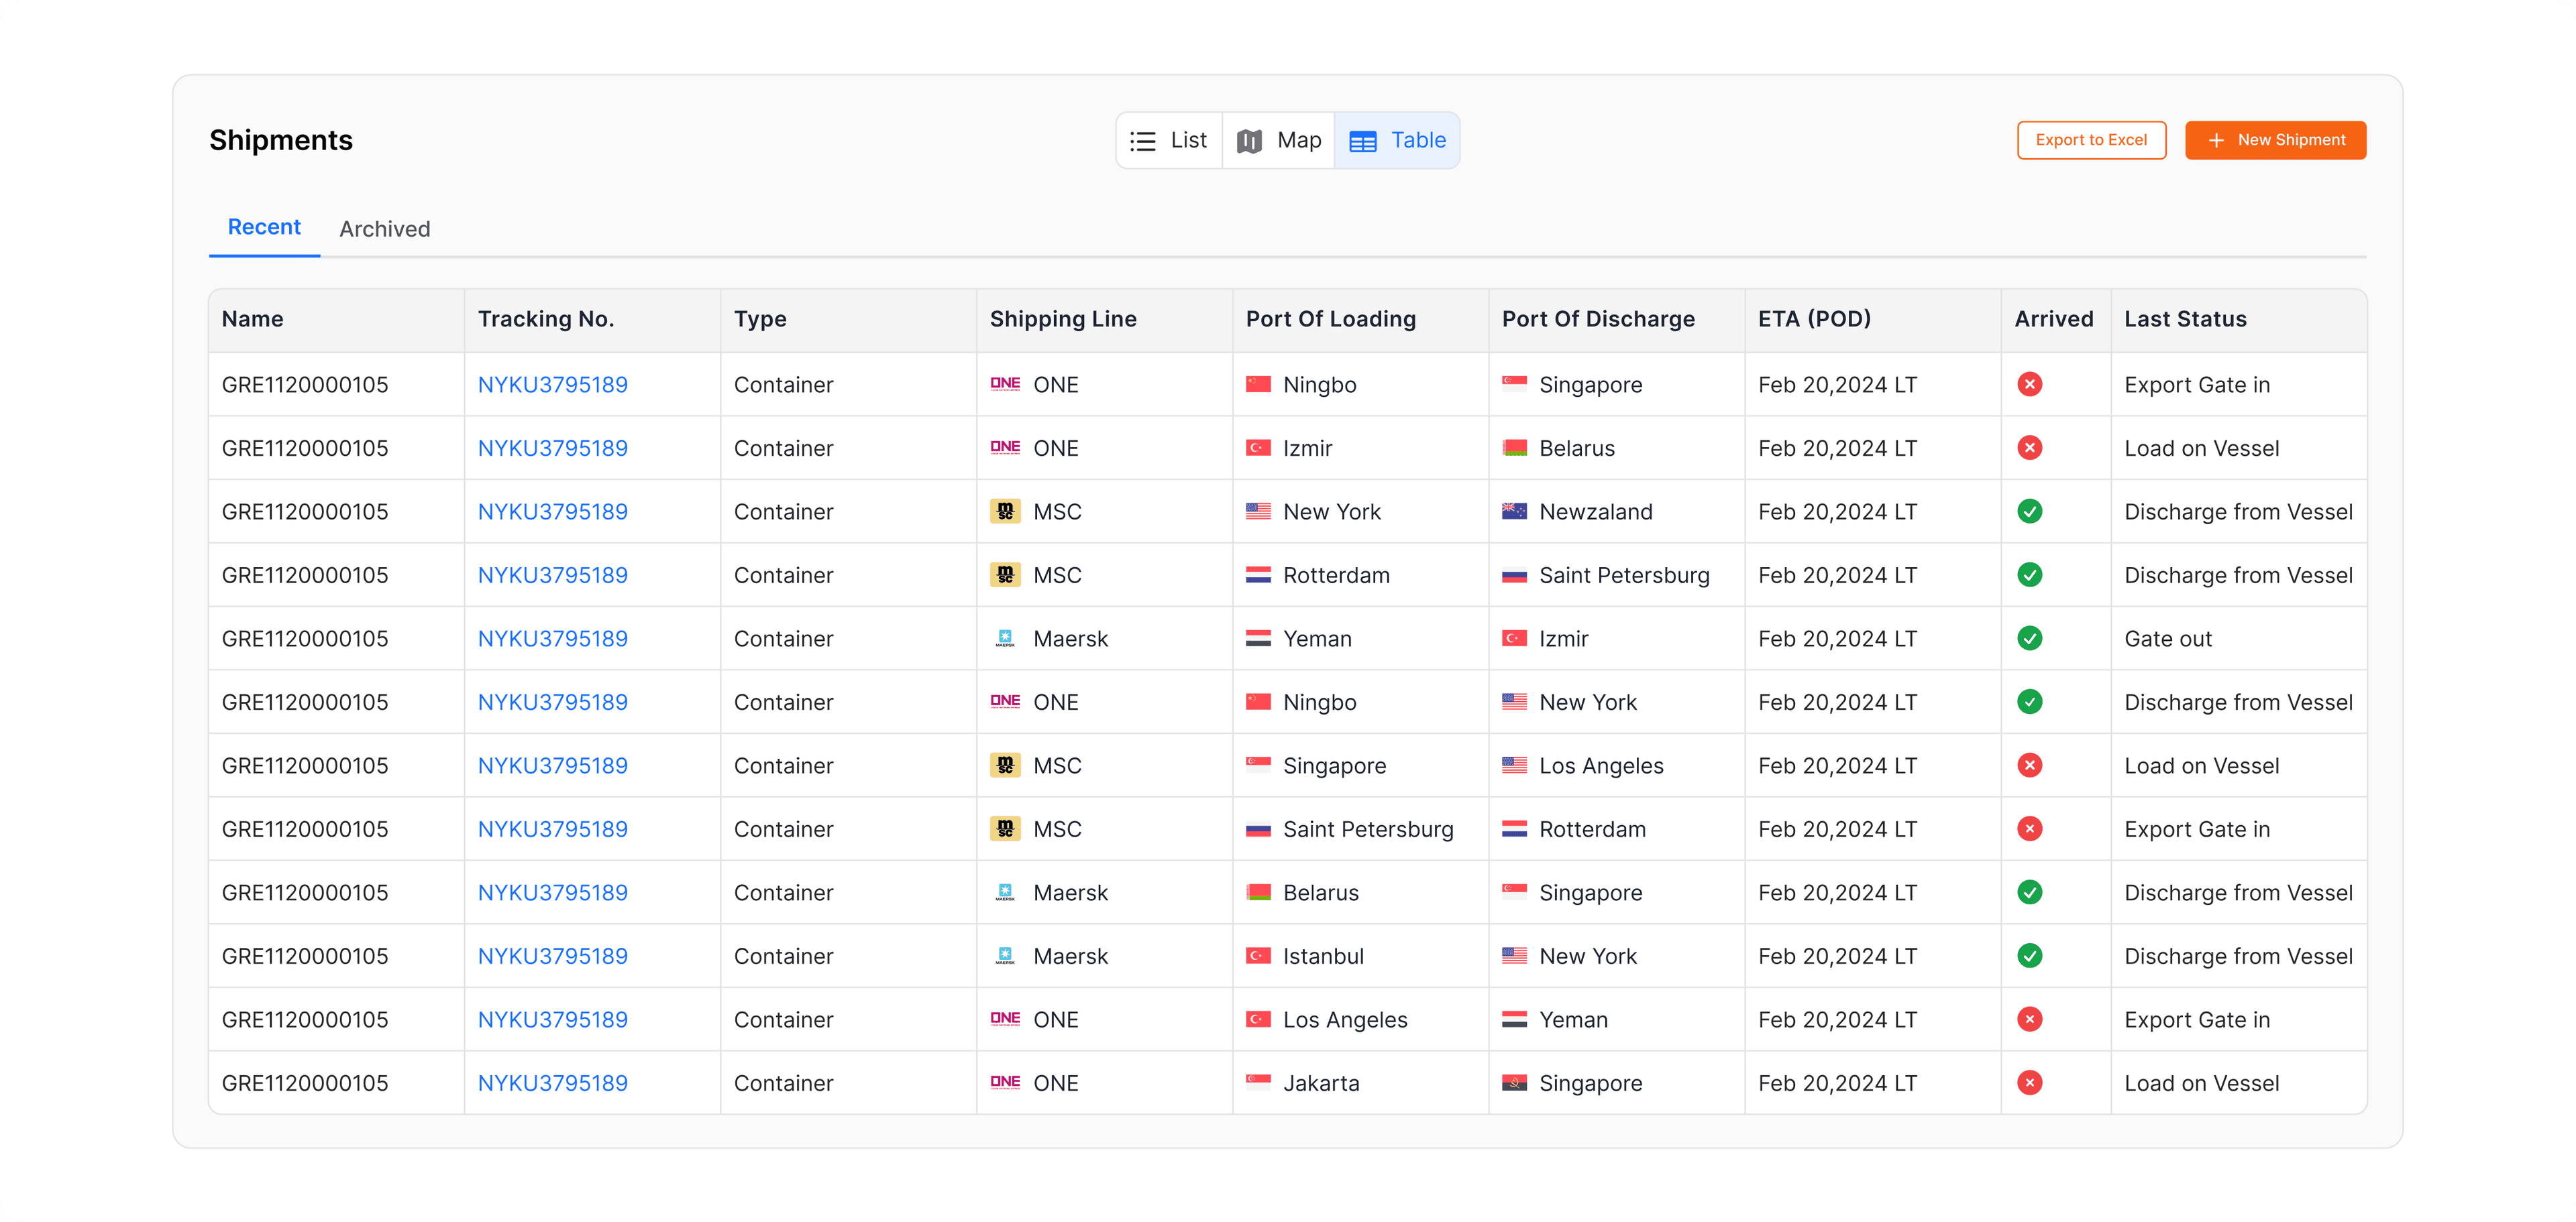Switch to the Map view
The width and height of the screenshot is (2576, 1222).
click(1278, 141)
